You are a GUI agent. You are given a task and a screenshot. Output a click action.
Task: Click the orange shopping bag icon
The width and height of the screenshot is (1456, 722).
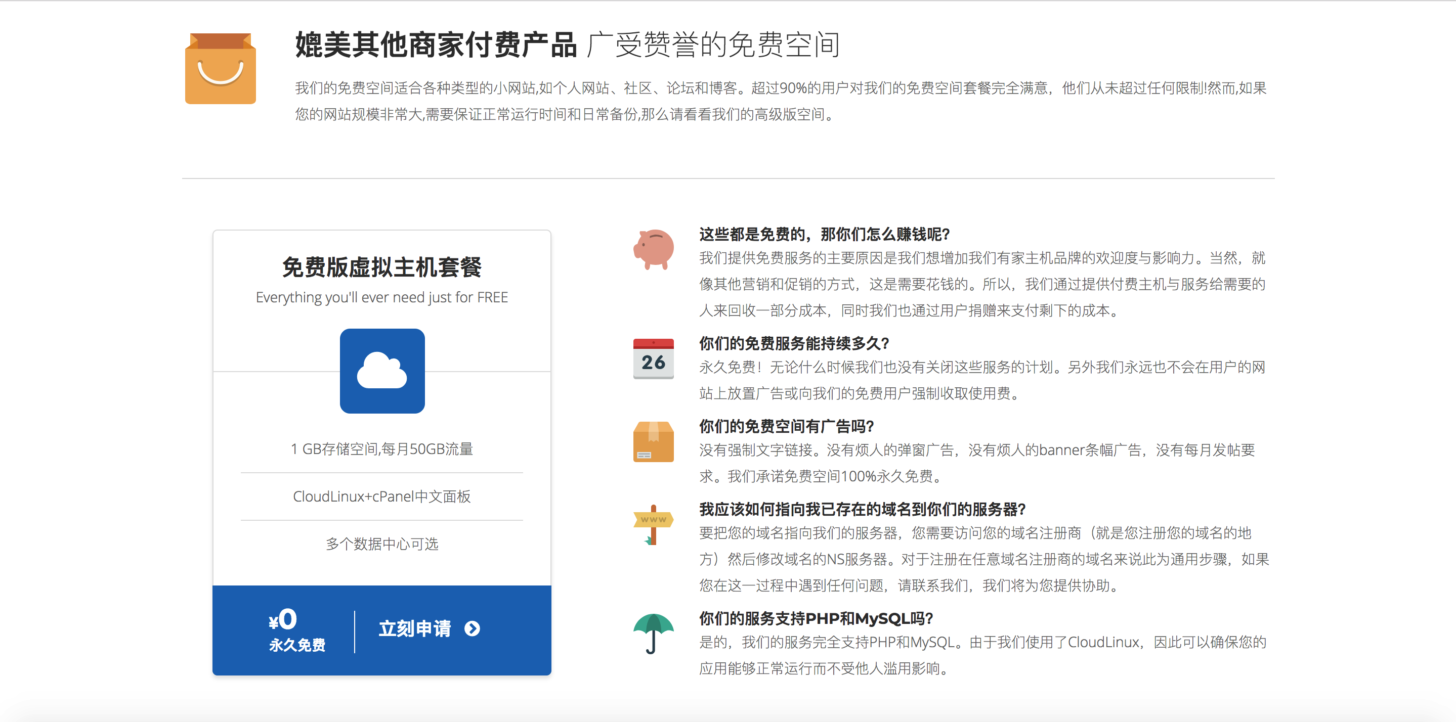click(221, 68)
